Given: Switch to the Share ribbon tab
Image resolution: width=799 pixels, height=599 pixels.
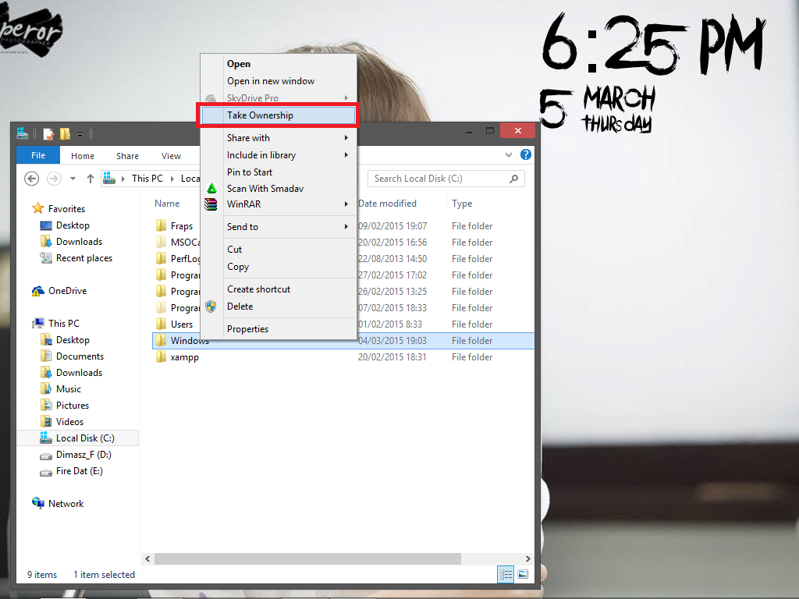Looking at the screenshot, I should click(127, 156).
